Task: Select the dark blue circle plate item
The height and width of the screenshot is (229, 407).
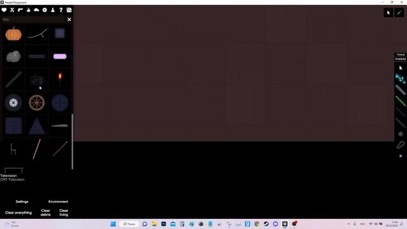Action: click(60, 102)
